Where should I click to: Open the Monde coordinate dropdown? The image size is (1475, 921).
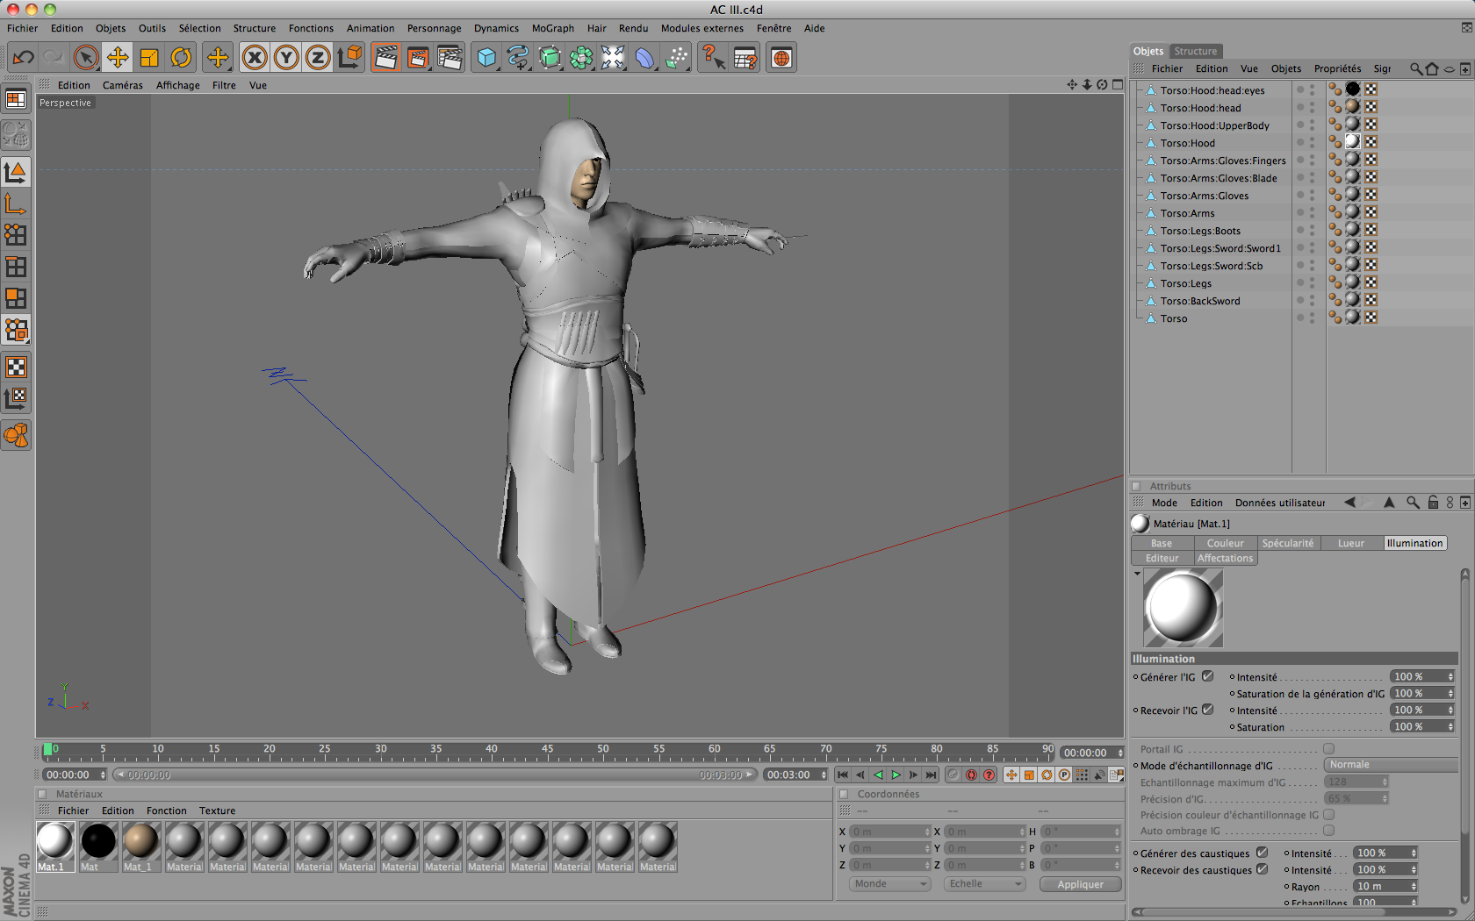(889, 884)
